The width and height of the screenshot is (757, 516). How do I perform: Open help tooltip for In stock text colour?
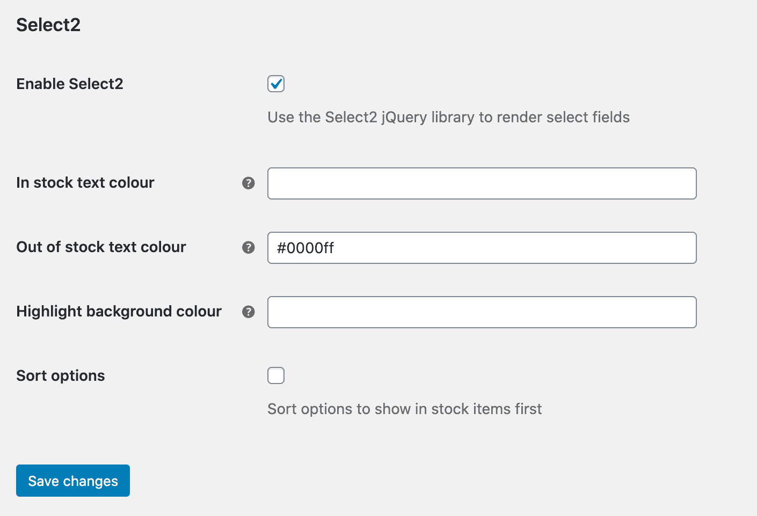tap(248, 183)
